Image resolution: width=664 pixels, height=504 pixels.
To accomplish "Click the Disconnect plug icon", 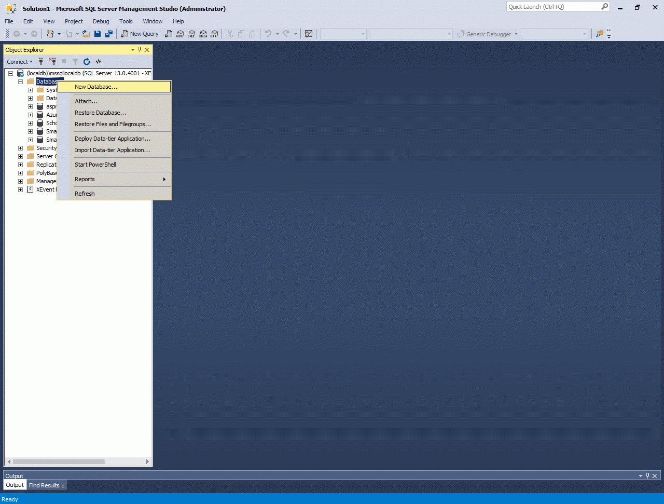I will click(52, 61).
